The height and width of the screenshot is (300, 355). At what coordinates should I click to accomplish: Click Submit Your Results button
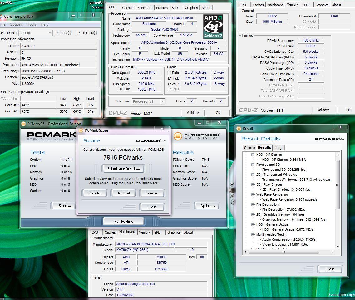[x=124, y=169]
